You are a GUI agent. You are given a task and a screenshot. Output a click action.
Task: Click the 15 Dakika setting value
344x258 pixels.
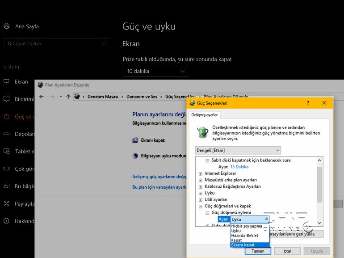click(x=239, y=167)
